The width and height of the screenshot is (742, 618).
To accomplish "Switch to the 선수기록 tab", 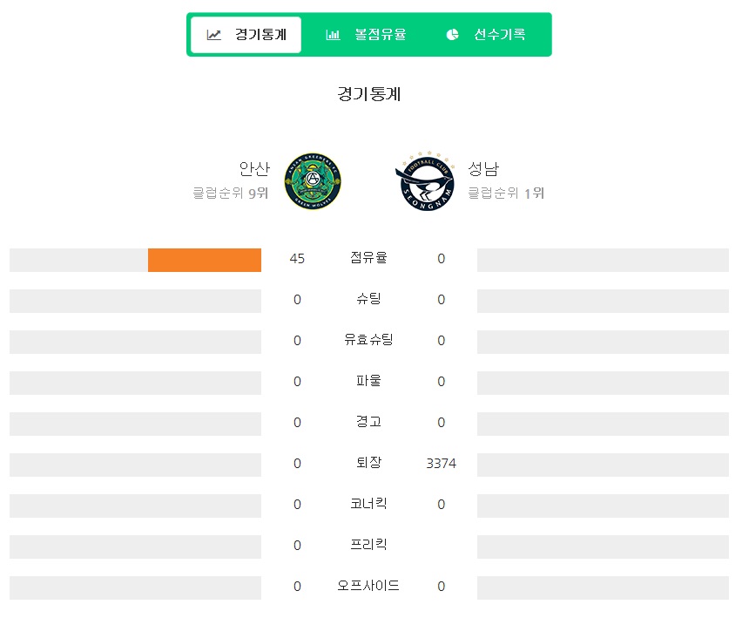I will (486, 35).
